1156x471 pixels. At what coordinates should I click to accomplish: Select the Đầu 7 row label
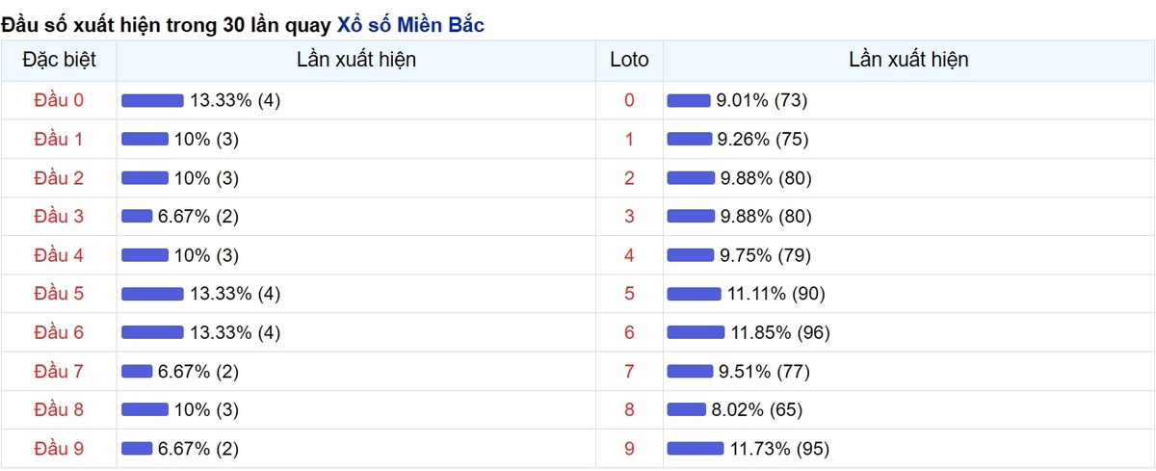click(59, 371)
